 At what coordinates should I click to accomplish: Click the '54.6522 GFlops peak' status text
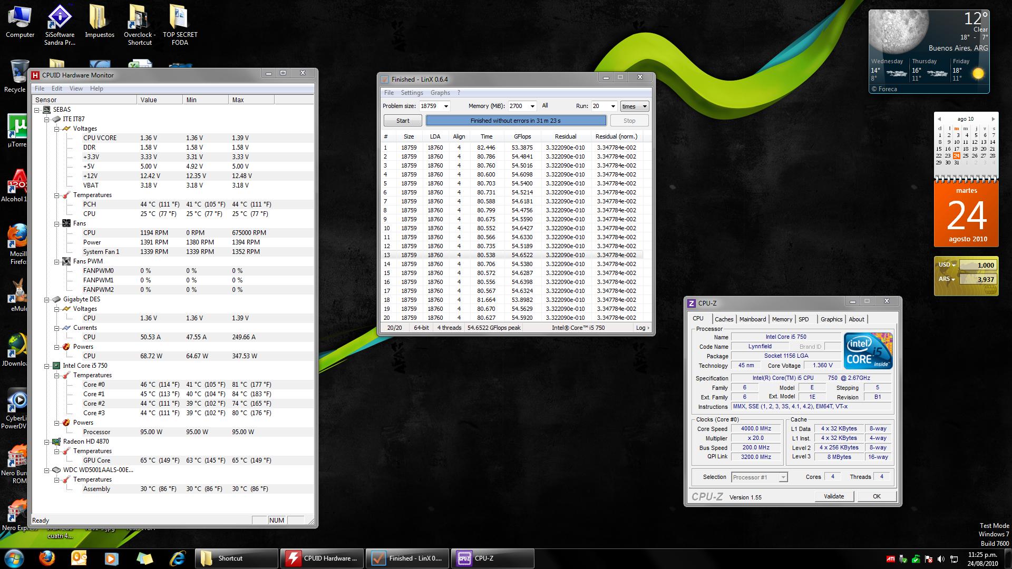[x=494, y=328]
